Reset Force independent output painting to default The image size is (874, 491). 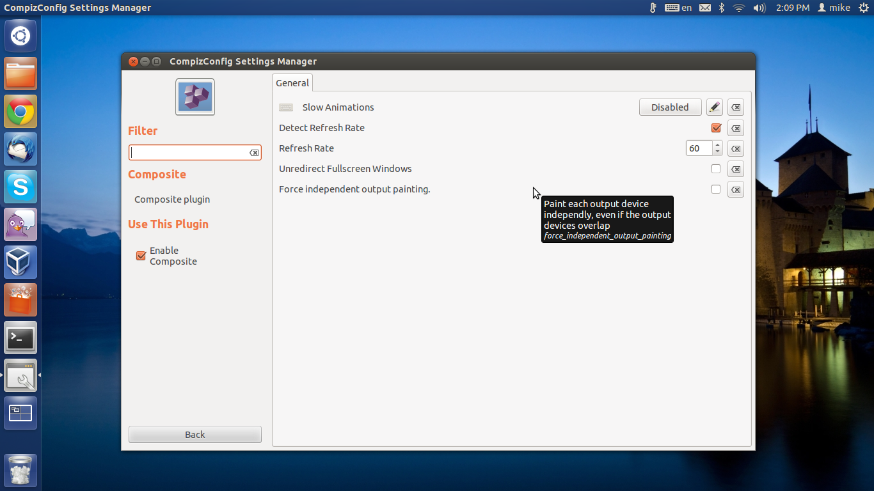tap(736, 189)
